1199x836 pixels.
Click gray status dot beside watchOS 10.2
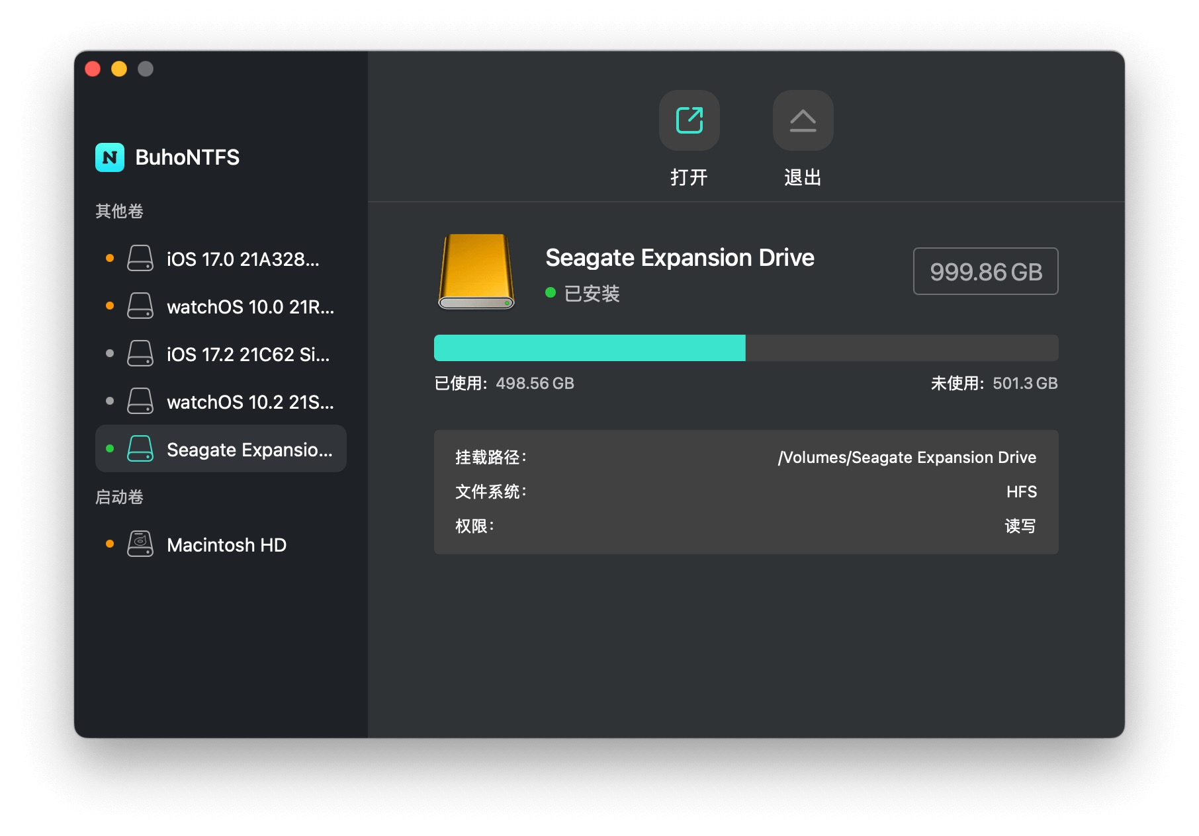coord(110,401)
